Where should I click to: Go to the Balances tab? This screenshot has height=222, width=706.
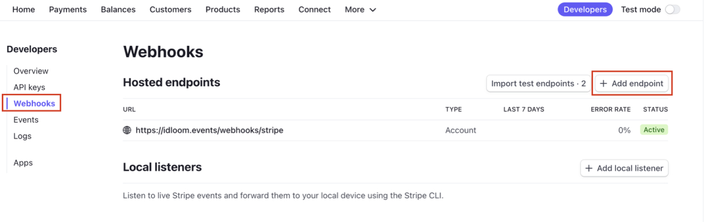[x=118, y=9]
